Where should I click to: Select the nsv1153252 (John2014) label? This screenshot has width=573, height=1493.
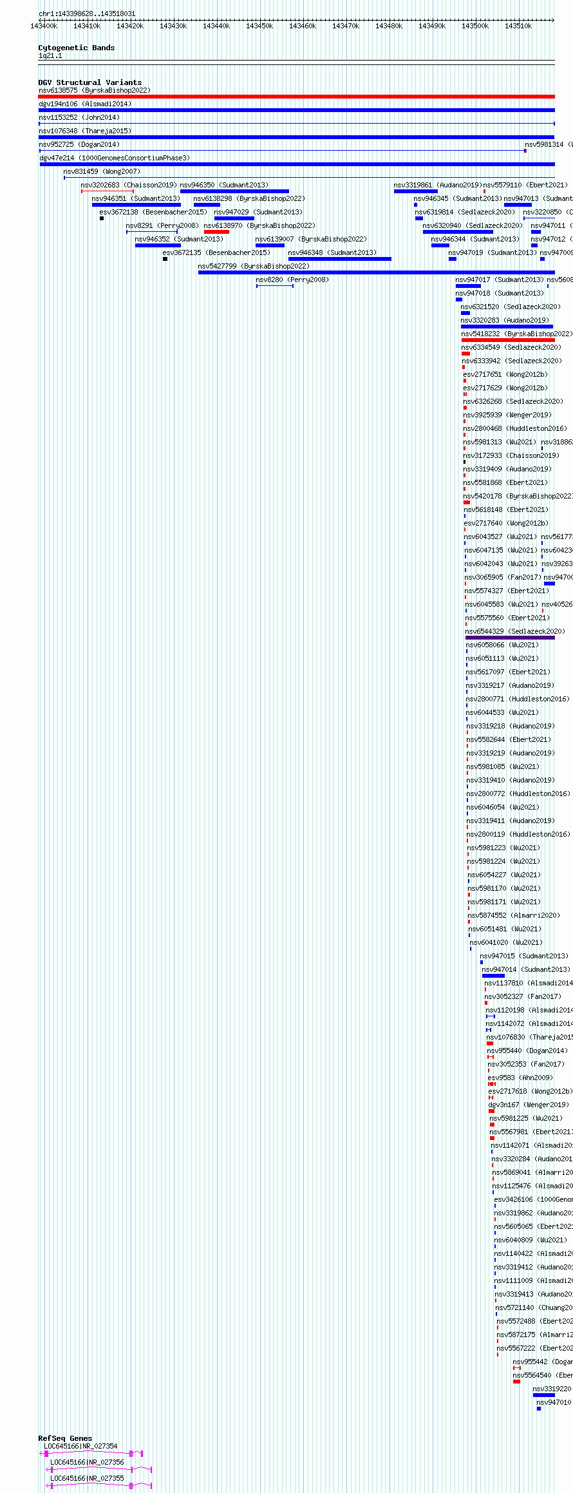[79, 117]
